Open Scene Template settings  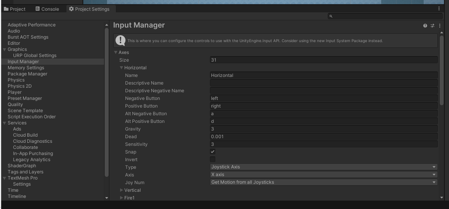coord(25,111)
